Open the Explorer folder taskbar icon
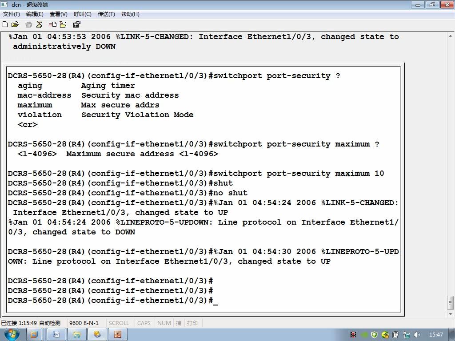The image size is (455, 341). (x=76, y=334)
